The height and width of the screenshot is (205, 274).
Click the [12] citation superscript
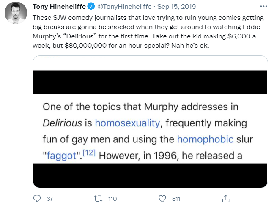click(x=90, y=153)
